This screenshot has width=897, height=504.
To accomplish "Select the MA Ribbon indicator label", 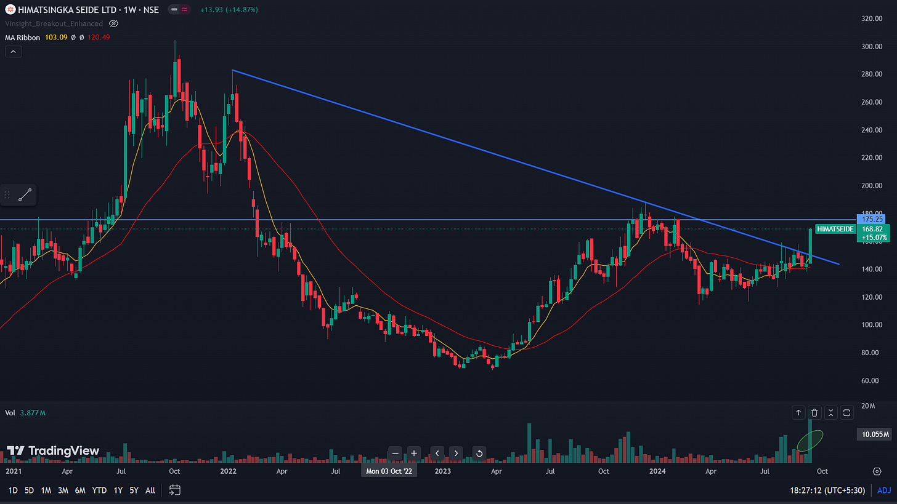I will pyautogui.click(x=22, y=38).
